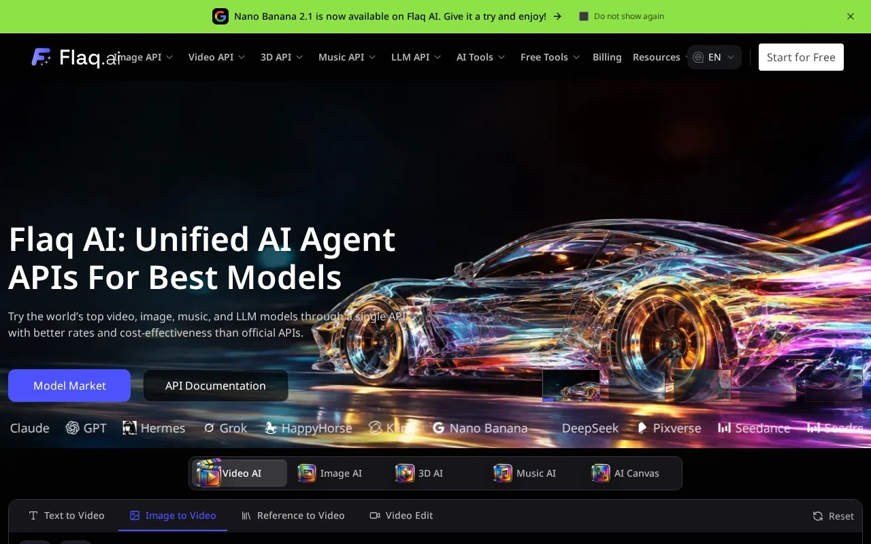Expand the LLM API menu
Image resolution: width=871 pixels, height=544 pixels.
pyautogui.click(x=416, y=57)
